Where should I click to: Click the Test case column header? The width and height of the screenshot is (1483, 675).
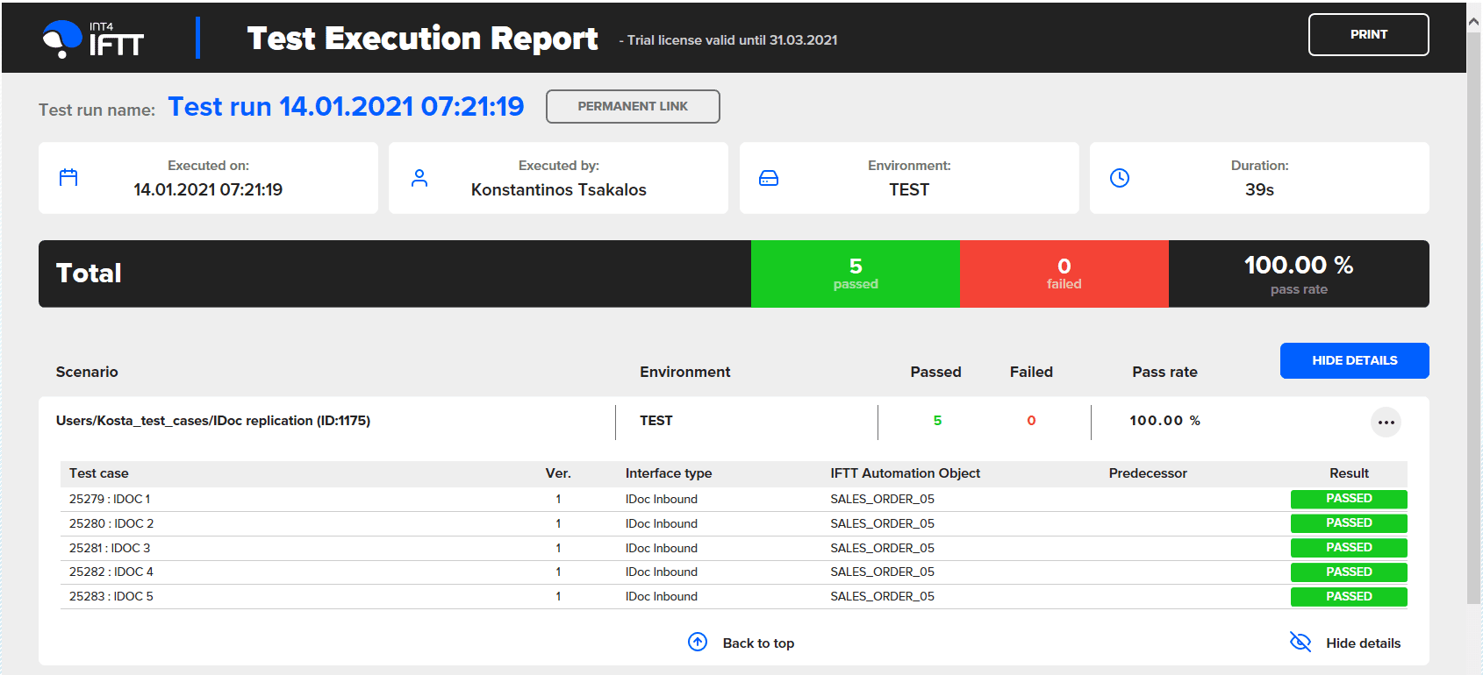[99, 473]
